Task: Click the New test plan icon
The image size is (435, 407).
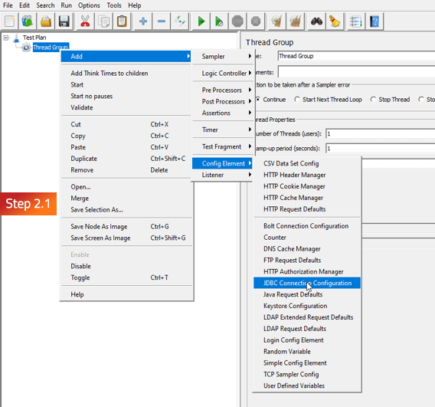Action: [10, 21]
